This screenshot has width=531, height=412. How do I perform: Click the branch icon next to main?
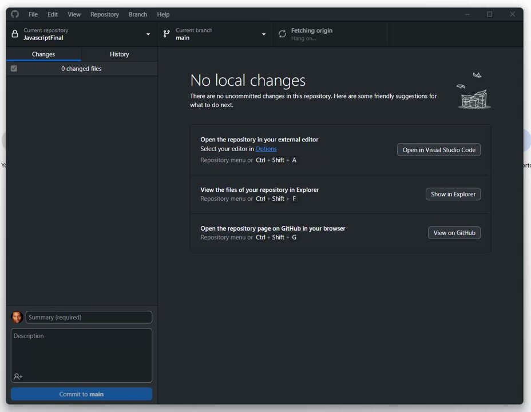point(167,34)
